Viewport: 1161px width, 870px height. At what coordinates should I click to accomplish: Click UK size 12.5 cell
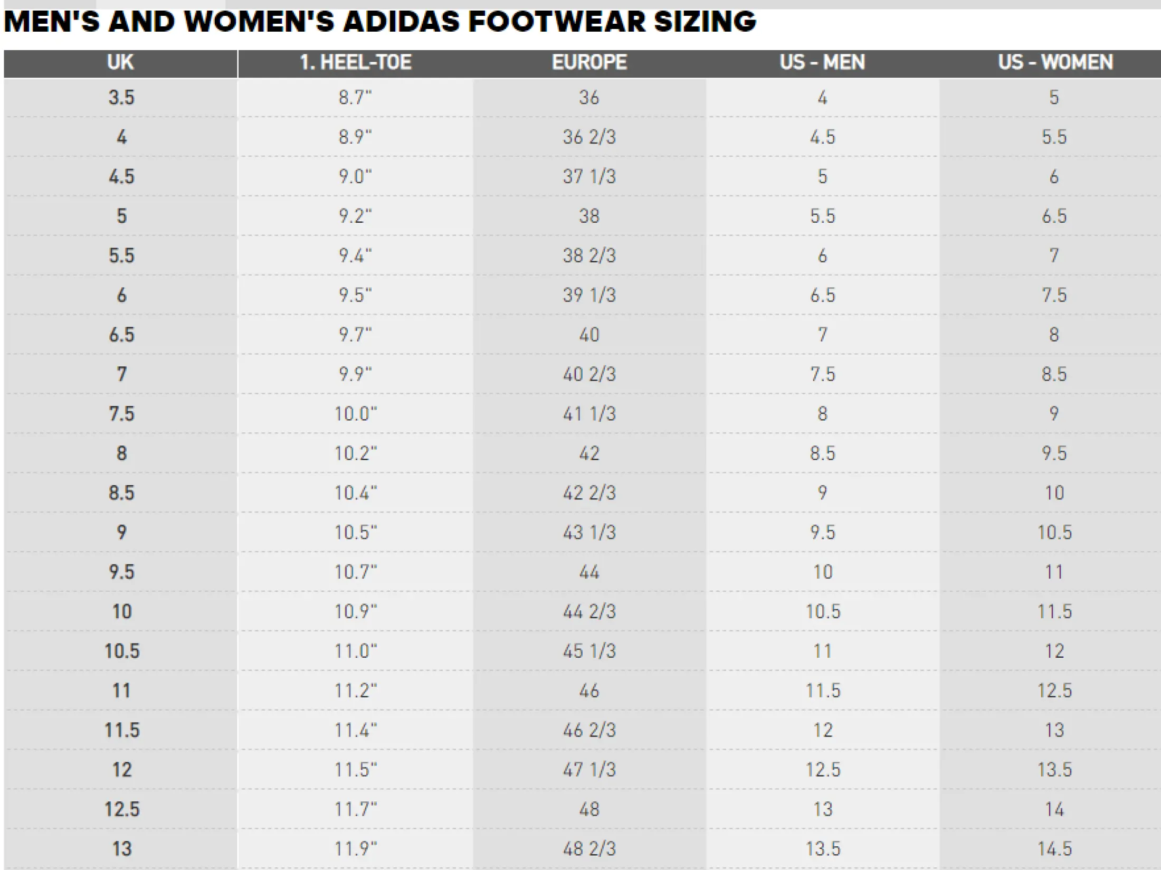[x=122, y=810]
